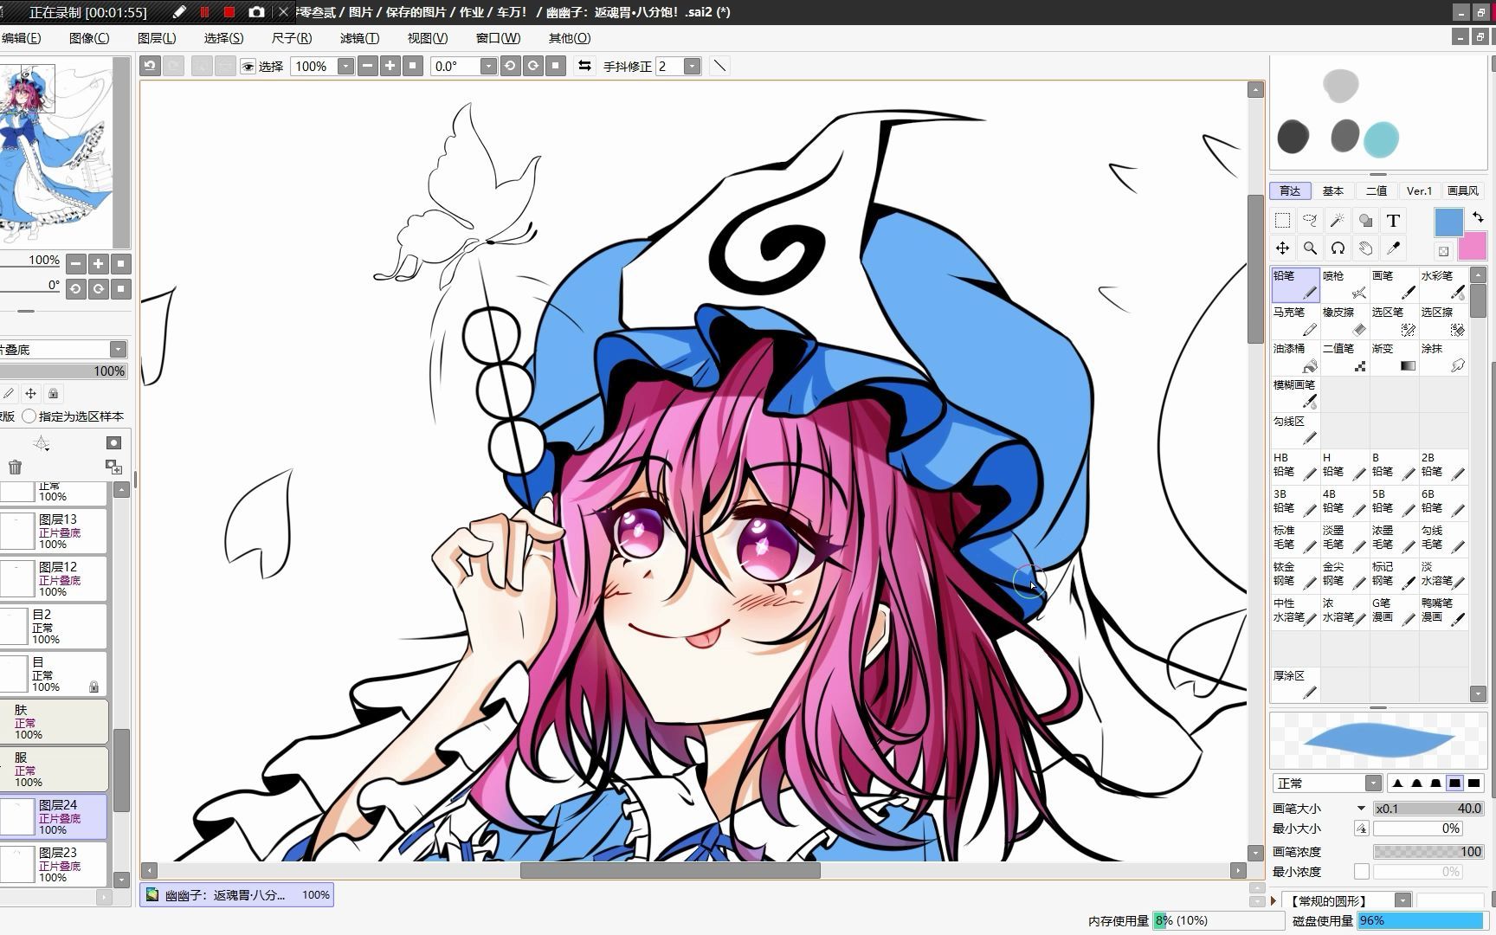
Task: Toggle the selection visibility eye checkbox
Action: [x=248, y=67]
